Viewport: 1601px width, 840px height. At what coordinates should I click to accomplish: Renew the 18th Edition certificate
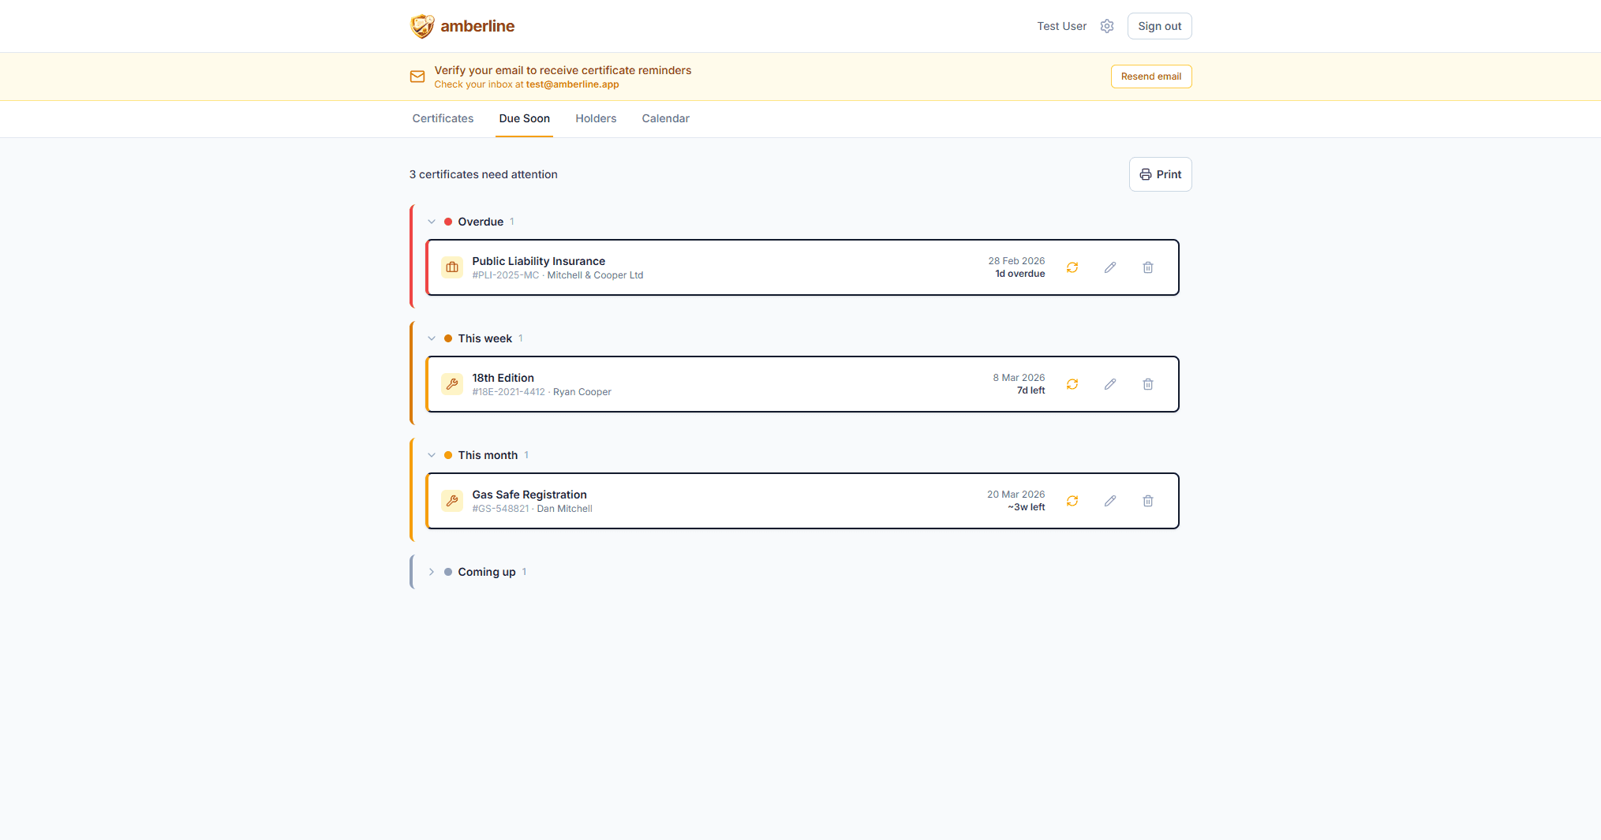(x=1072, y=384)
